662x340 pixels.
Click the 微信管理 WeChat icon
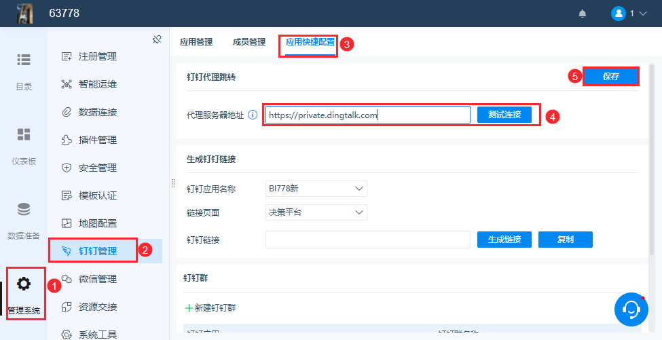[67, 279]
